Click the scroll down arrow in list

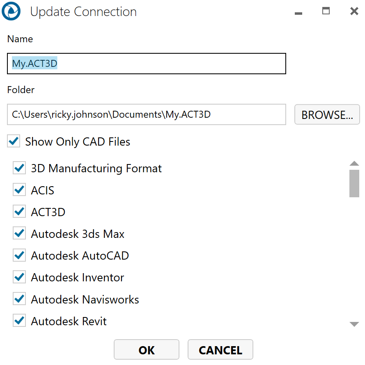click(354, 324)
